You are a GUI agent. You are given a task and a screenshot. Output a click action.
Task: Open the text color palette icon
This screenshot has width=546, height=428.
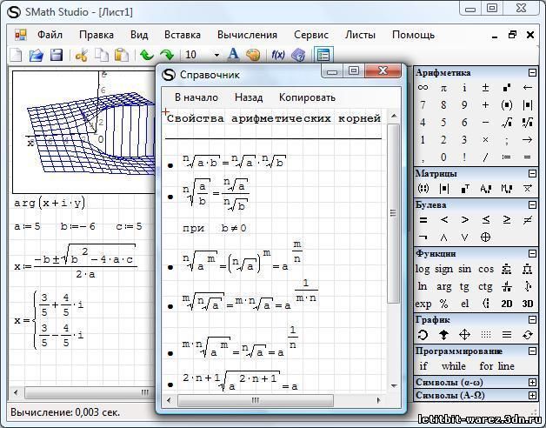(x=253, y=55)
